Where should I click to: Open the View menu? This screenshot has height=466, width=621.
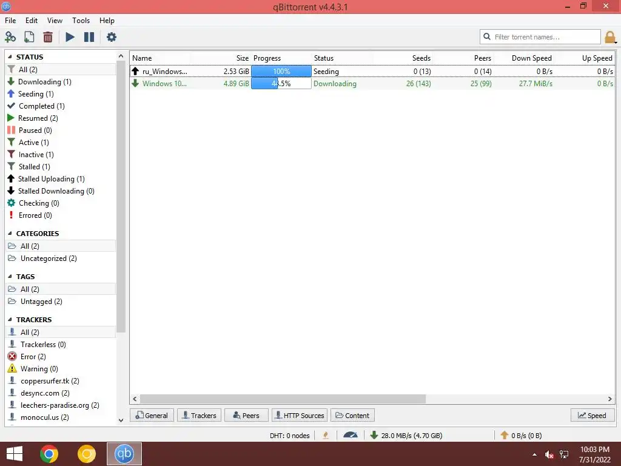[x=55, y=20]
